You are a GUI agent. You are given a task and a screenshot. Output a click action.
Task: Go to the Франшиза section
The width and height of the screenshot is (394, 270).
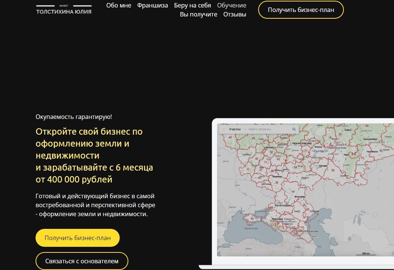pos(153,5)
